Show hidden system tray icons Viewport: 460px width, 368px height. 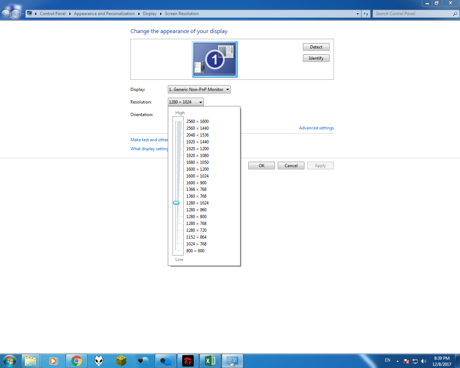click(397, 361)
